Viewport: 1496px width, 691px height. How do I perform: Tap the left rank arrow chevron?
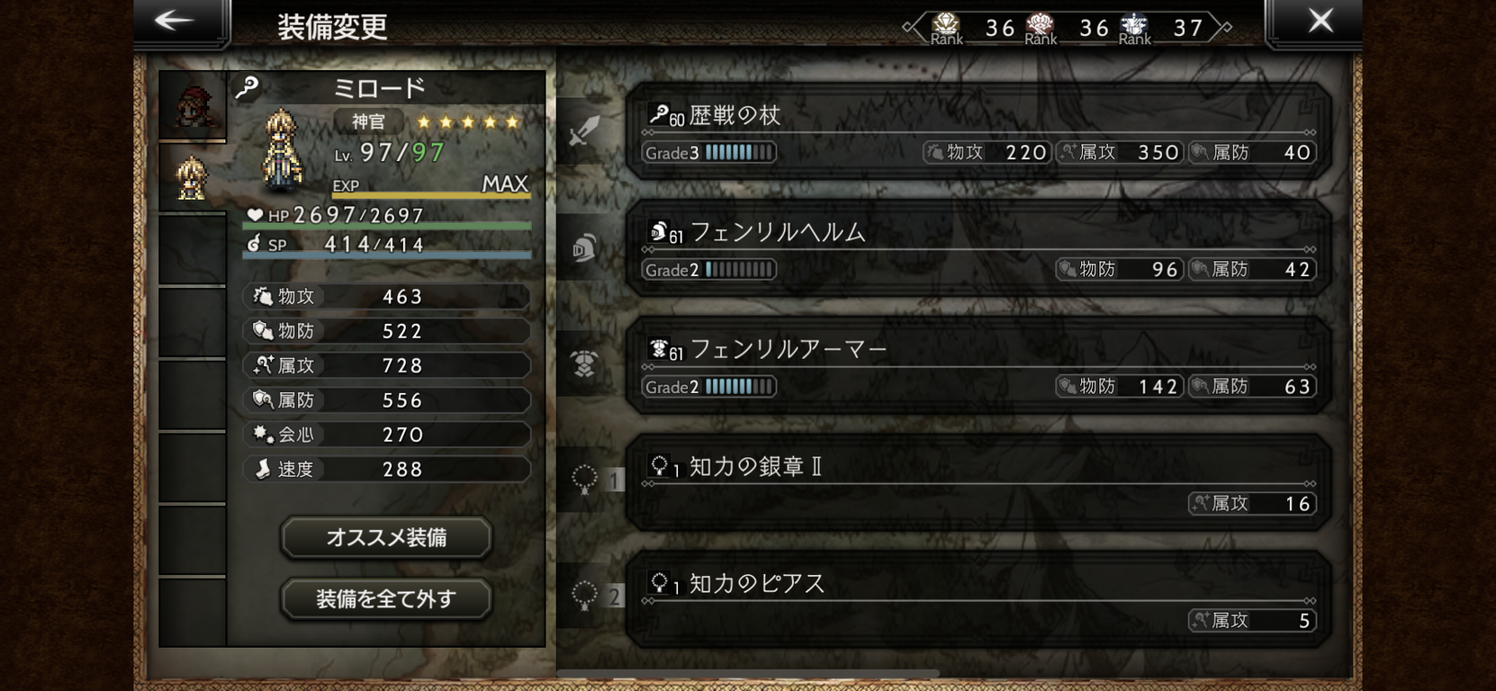point(914,27)
